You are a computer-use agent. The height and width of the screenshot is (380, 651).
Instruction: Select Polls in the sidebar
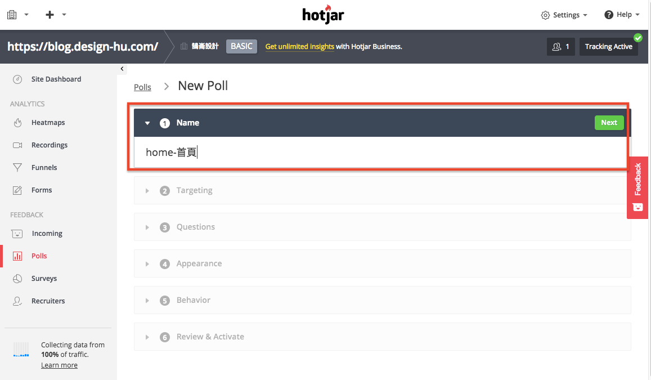coord(39,256)
